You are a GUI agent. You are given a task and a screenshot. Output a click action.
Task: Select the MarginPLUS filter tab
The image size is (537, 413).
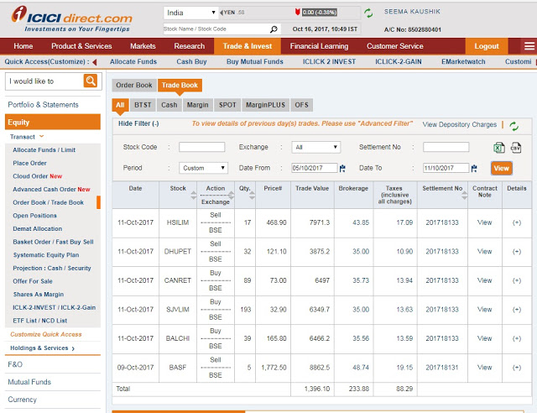pyautogui.click(x=265, y=105)
